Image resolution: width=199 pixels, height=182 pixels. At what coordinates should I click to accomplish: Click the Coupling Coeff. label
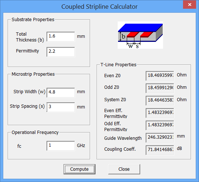[x=120, y=149]
